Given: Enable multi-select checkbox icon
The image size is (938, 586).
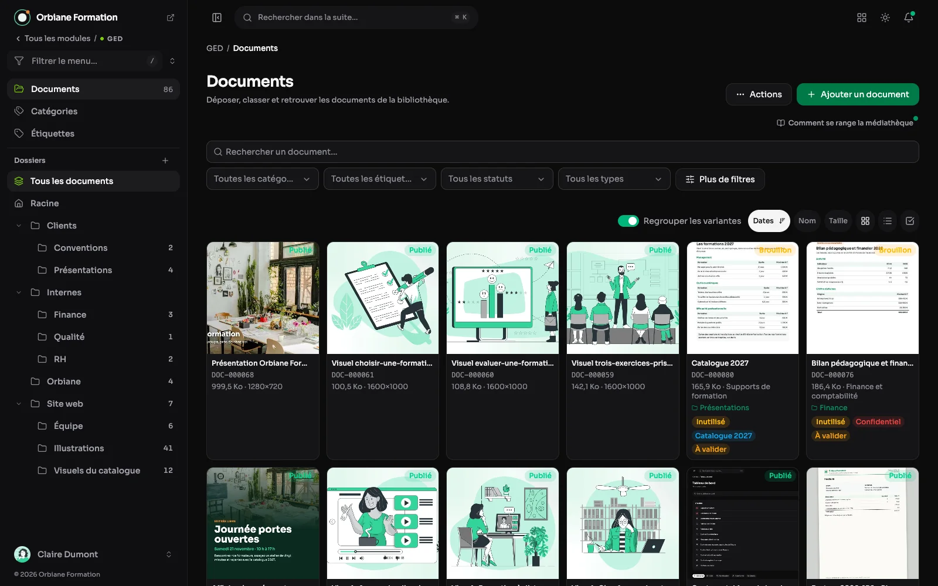Looking at the screenshot, I should point(910,221).
